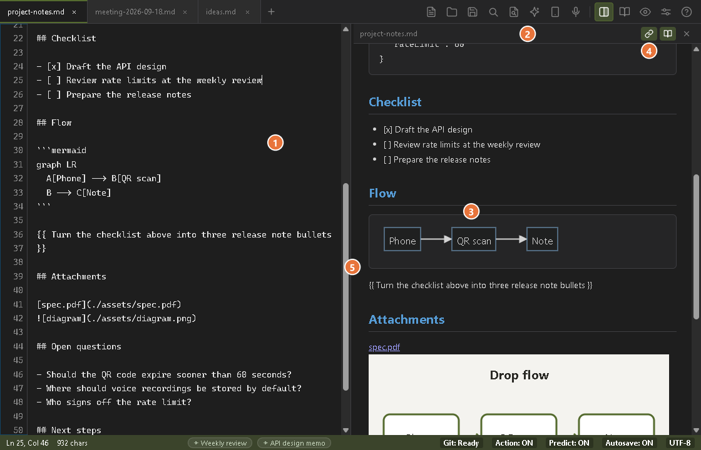Click line number 36 in the editor gutter
701x450 pixels.
click(x=18, y=234)
